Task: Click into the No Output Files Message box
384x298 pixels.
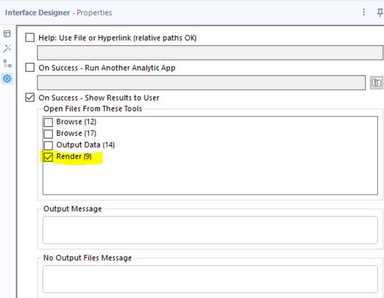Action: pos(210,279)
